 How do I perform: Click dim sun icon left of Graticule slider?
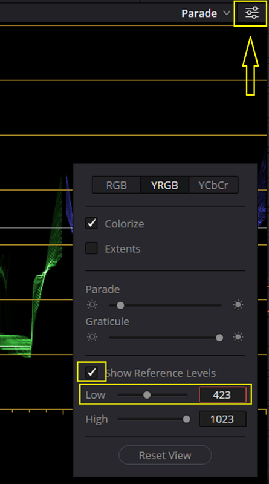point(92,337)
